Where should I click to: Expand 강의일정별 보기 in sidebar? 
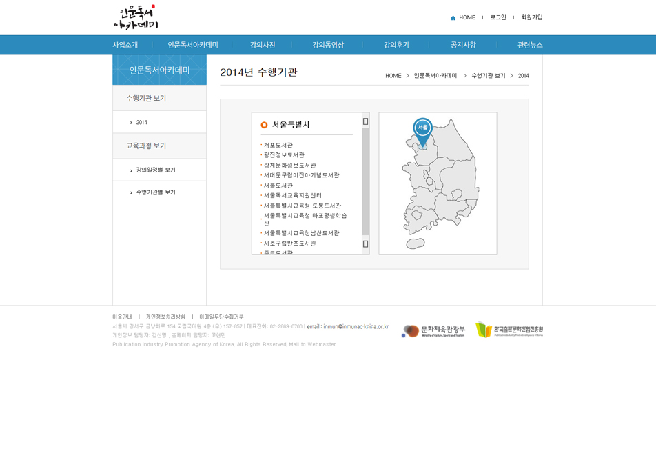click(x=155, y=170)
